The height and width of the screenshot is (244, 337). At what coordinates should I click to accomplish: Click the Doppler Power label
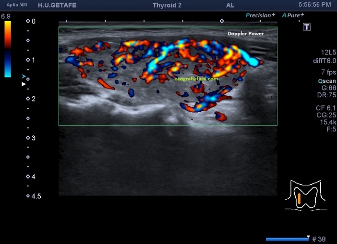tap(245, 34)
